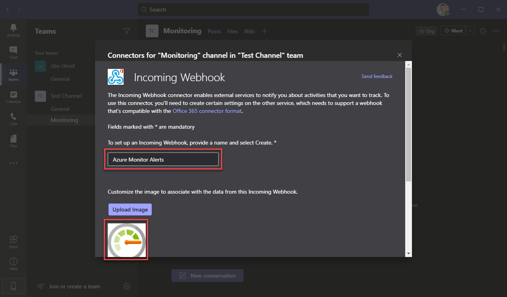Minimize the Teams window
The image size is (507, 297).
click(463, 10)
